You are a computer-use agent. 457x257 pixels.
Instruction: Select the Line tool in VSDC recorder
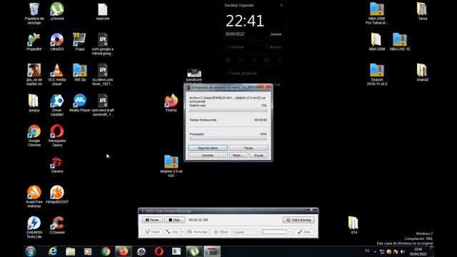tap(171, 231)
